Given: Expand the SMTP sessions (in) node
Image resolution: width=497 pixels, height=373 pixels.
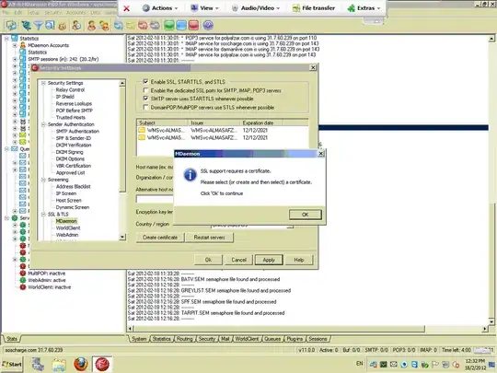Looking at the screenshot, I should tap(15, 59).
